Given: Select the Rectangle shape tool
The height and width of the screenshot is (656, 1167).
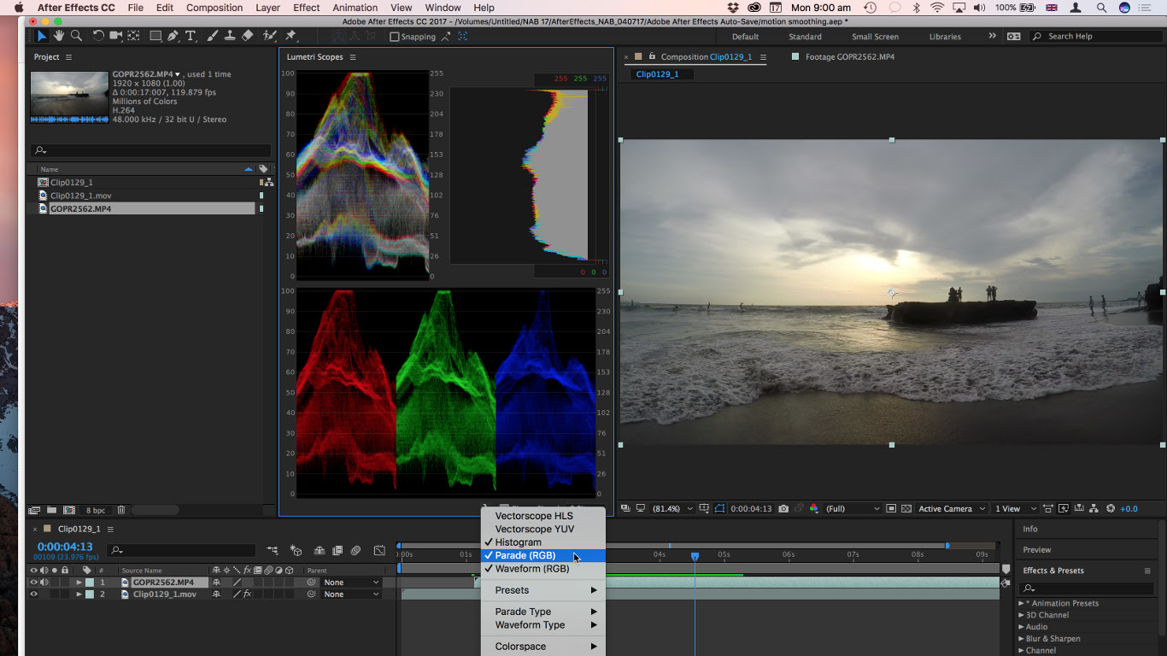Looking at the screenshot, I should click(155, 36).
